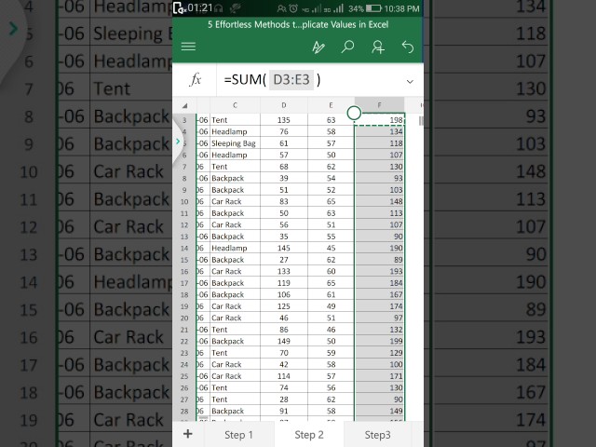Select row 17 header
Image resolution: width=596 pixels, height=447 pixels.
click(x=184, y=283)
